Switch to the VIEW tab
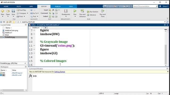170x95 pixels. (71, 6)
